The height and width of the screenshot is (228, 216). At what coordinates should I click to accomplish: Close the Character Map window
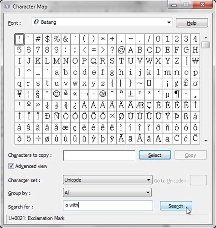(x=202, y=4)
